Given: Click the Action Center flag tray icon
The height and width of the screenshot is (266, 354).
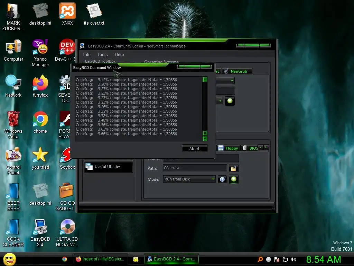Looking at the screenshot, I should [x=277, y=259].
